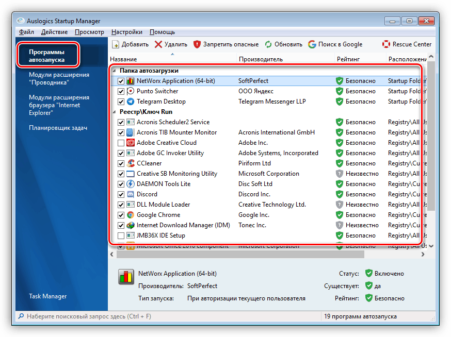This screenshot has width=451, height=337.
Task: Click the DLL Module Loader icon
Action: (x=131, y=205)
